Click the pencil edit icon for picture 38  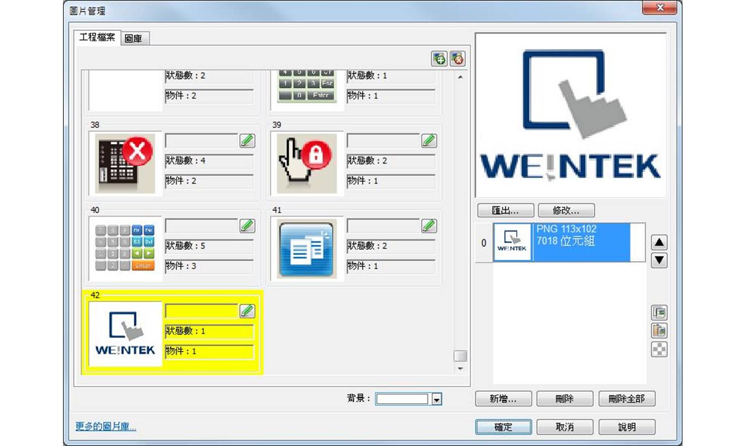[247, 140]
